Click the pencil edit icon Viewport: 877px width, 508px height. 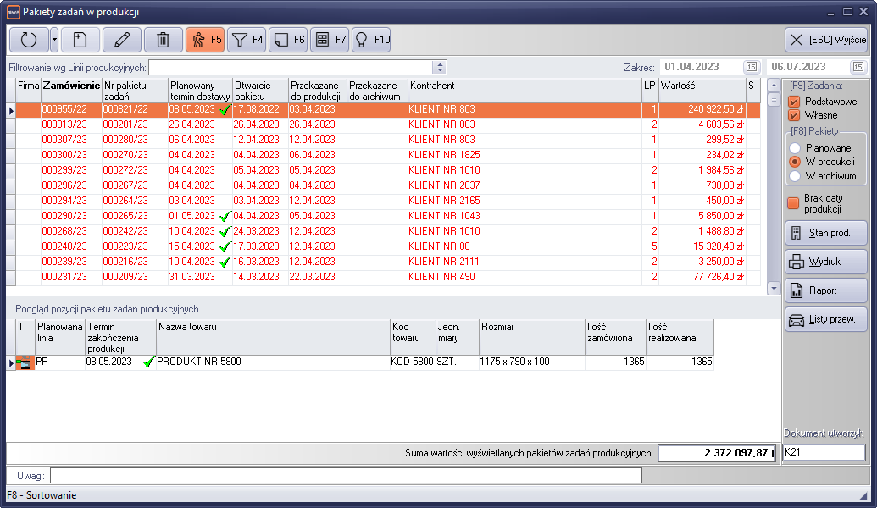pyautogui.click(x=122, y=40)
